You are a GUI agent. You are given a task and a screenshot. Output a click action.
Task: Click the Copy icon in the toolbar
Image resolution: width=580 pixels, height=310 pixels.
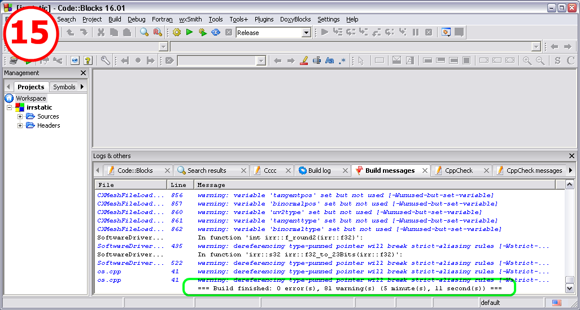(114, 33)
